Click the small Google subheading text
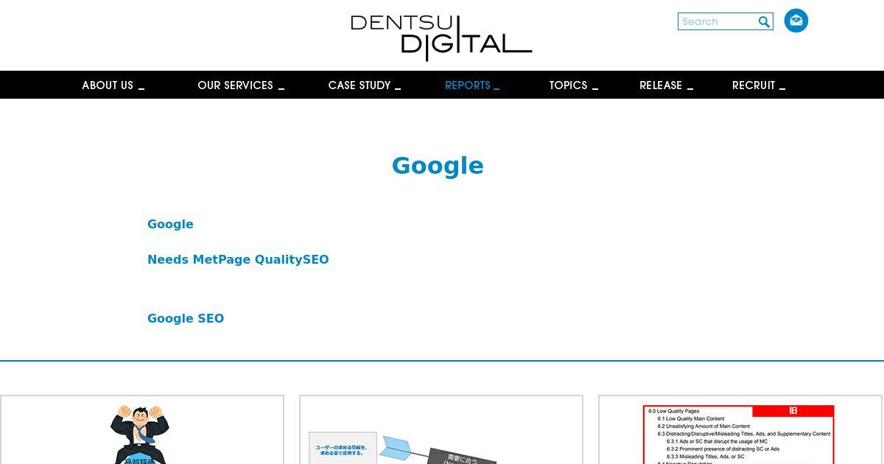The width and height of the screenshot is (884, 464). pos(170,224)
